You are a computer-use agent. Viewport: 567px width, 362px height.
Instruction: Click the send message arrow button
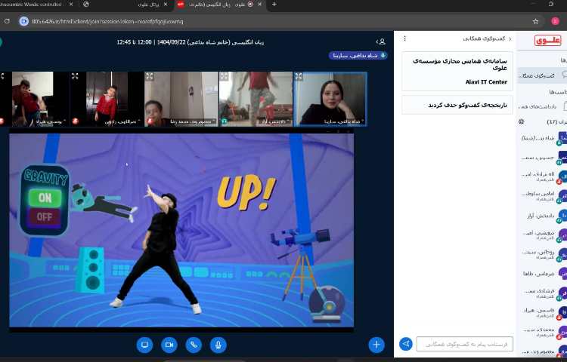coord(406,344)
